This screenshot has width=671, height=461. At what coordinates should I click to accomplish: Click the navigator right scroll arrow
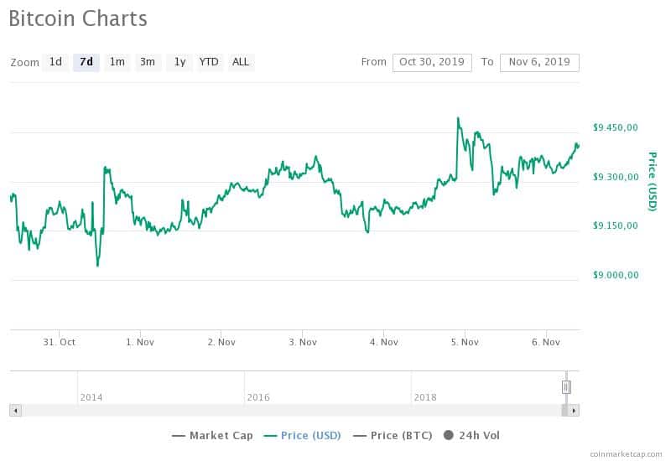pyautogui.click(x=574, y=411)
